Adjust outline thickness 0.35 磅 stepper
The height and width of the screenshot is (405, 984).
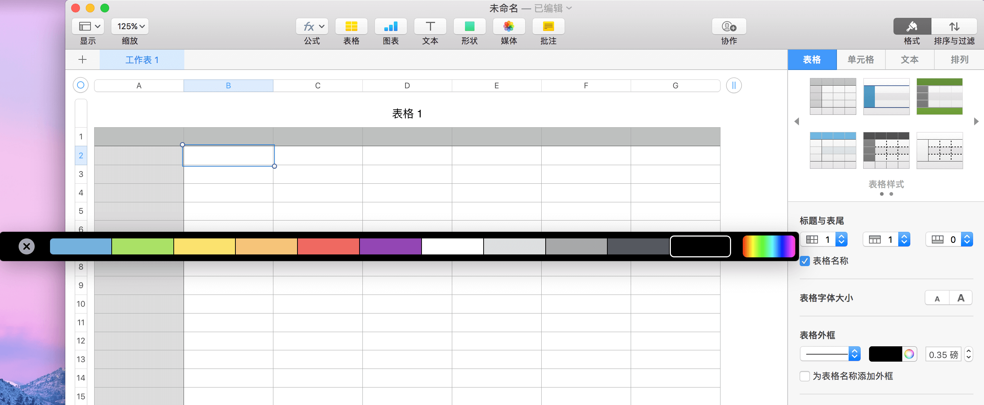click(968, 354)
